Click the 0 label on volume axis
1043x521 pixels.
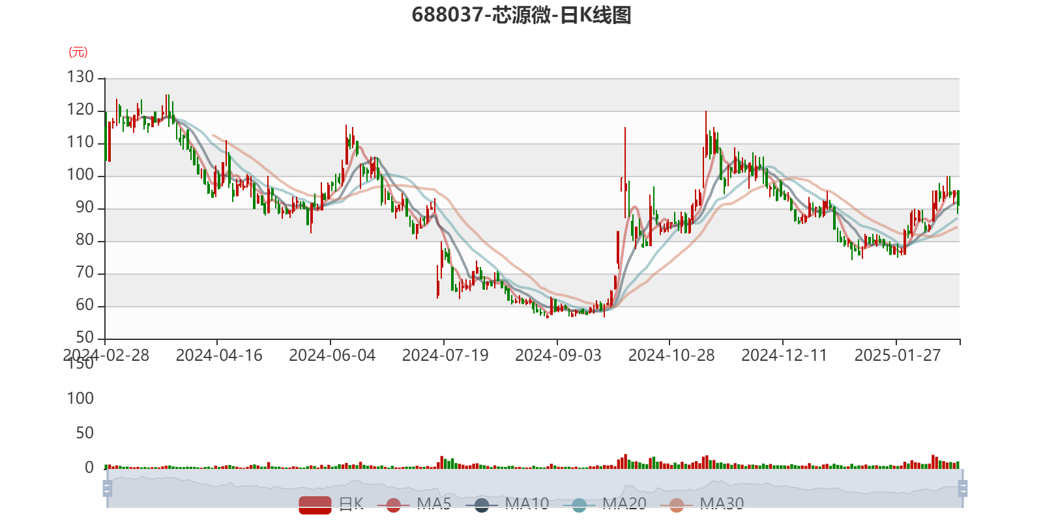pos(89,468)
